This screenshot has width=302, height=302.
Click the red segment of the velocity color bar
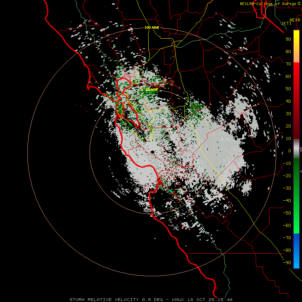tap(296, 101)
